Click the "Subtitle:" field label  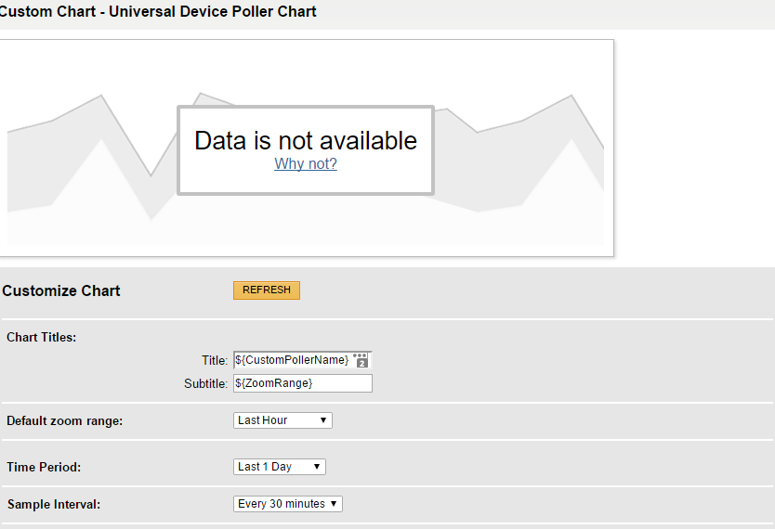pos(205,384)
